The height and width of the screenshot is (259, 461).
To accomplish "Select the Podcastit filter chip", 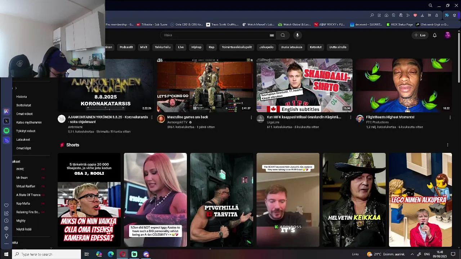I will (x=126, y=47).
